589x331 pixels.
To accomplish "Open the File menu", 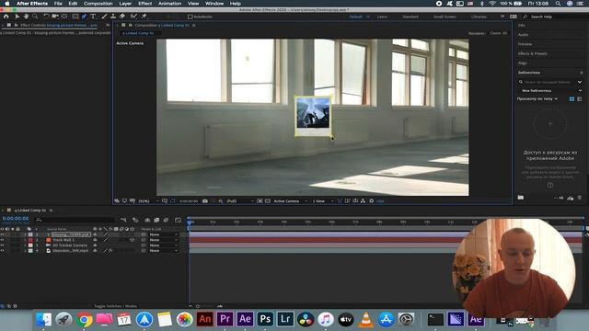I will pos(58,4).
